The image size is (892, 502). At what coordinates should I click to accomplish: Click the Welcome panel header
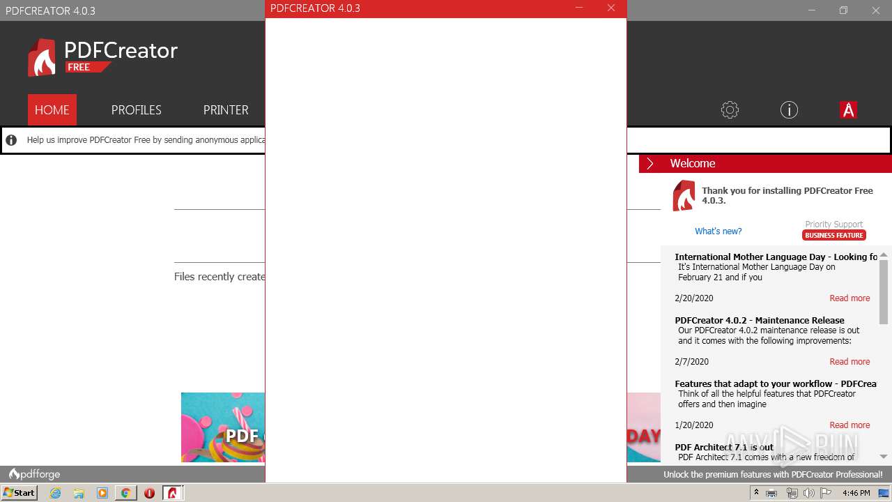[765, 163]
